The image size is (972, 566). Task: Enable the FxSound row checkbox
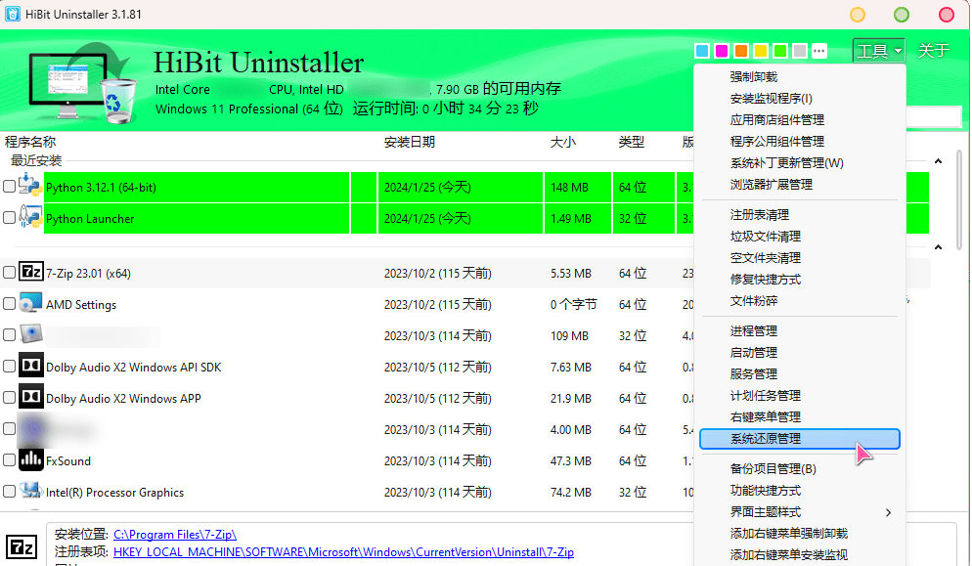point(10,460)
